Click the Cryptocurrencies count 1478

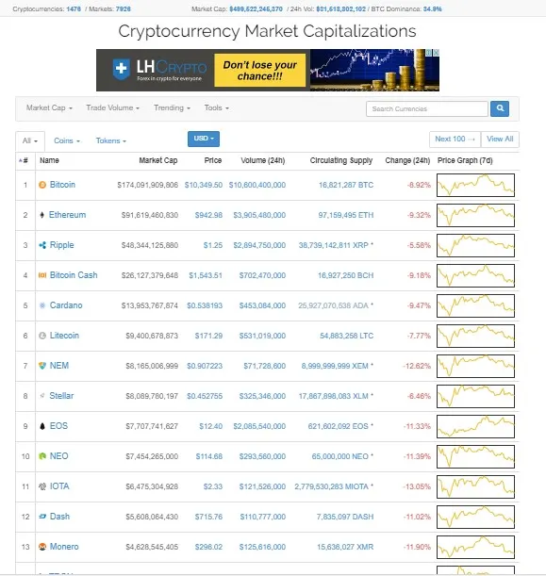point(74,8)
